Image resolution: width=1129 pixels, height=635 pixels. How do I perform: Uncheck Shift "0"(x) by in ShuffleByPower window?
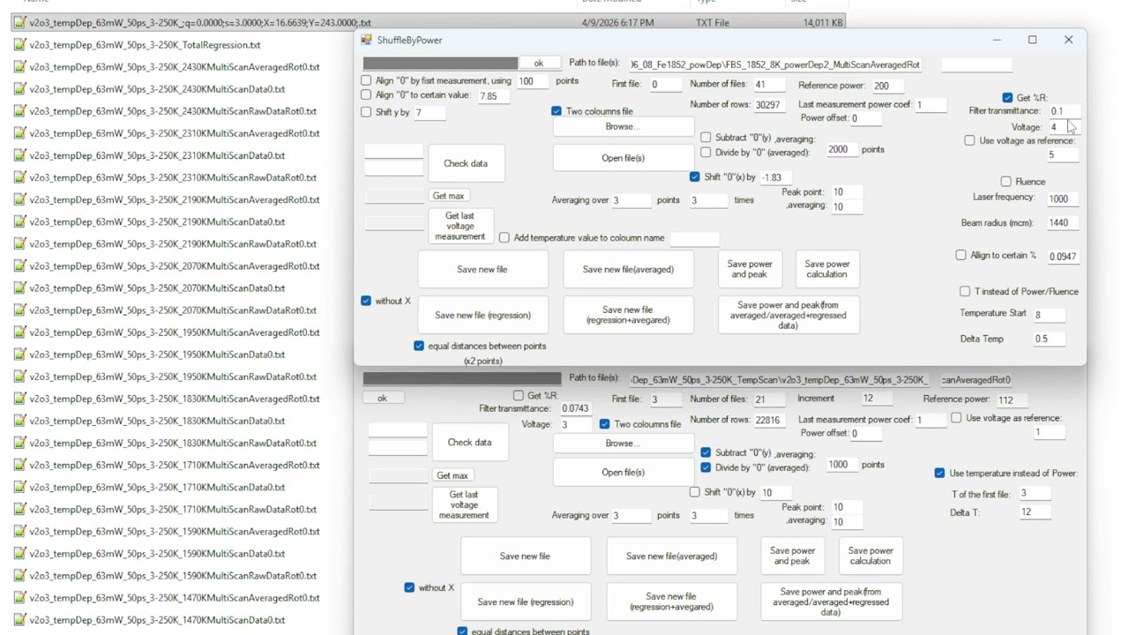click(694, 176)
